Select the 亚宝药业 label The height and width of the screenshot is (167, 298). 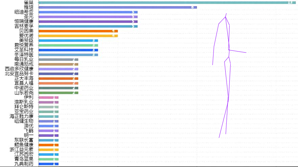coord(24,112)
